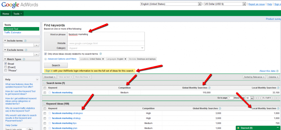This screenshot has width=281, height=130.
Task: Click Go button beside help search
Action: point(30,129)
